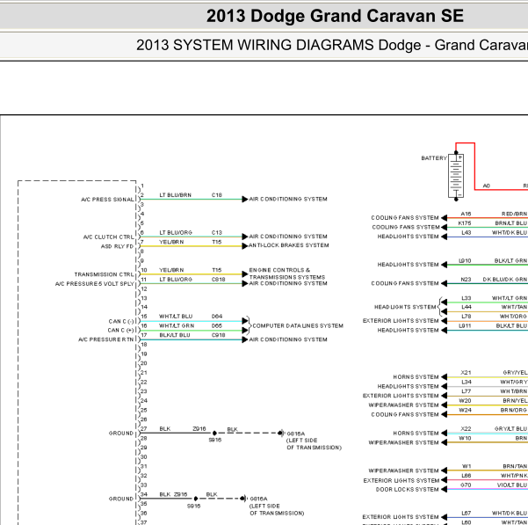This screenshot has width=528, height=525.
Task: Click 'HORNS SYSTEM' beside the X22 wire
Action: [416, 433]
